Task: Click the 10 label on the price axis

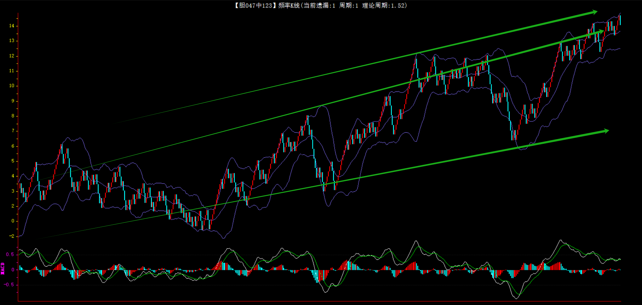Action: point(12,86)
